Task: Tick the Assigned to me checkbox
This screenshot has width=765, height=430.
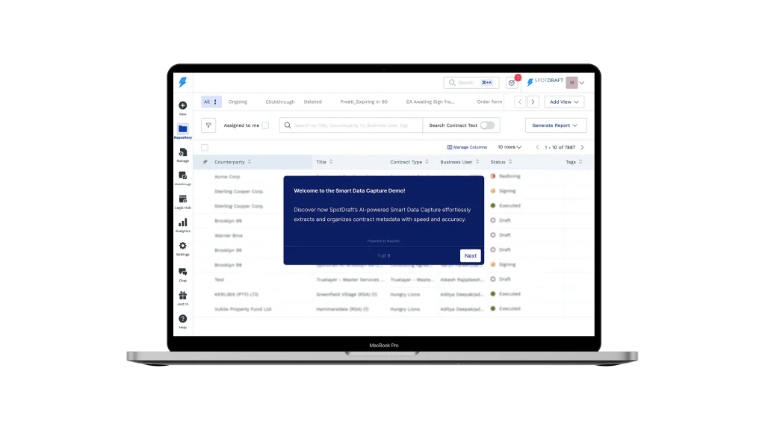Action: click(x=265, y=125)
